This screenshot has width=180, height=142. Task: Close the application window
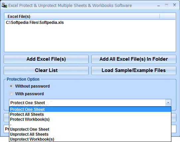(174, 5)
